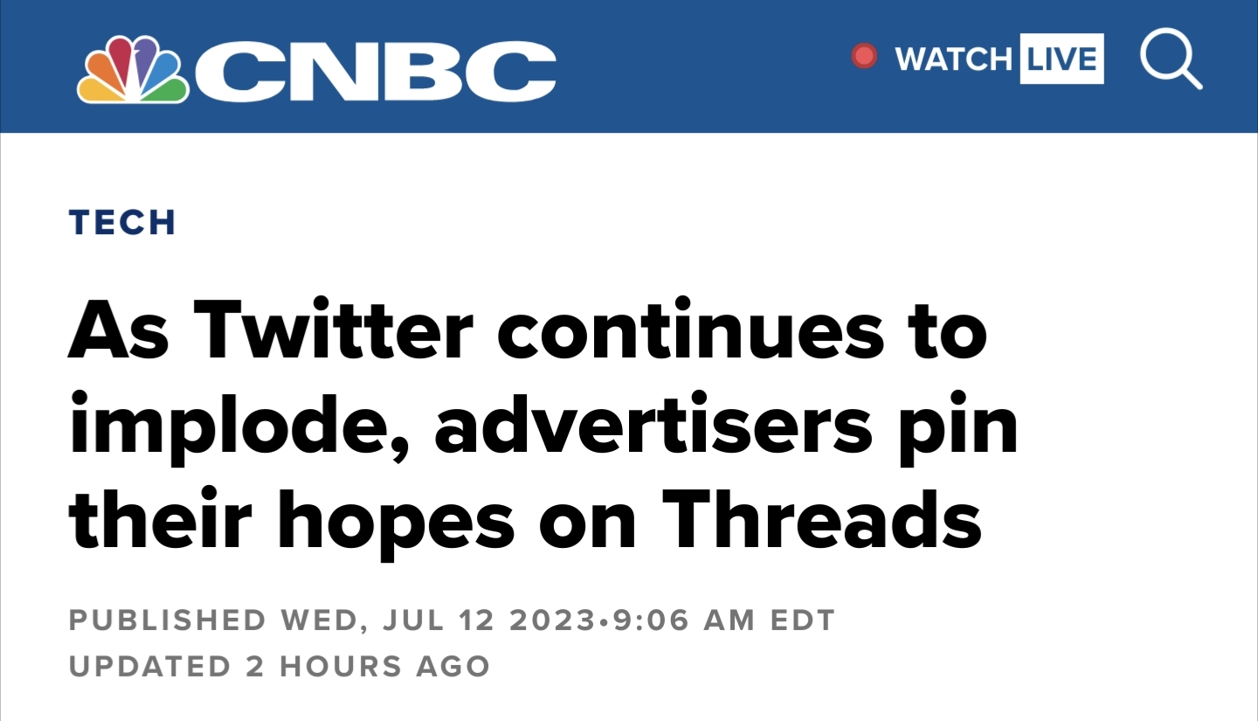1258x721 pixels.
Task: Click the PUBLISHED label
Action: (168, 620)
